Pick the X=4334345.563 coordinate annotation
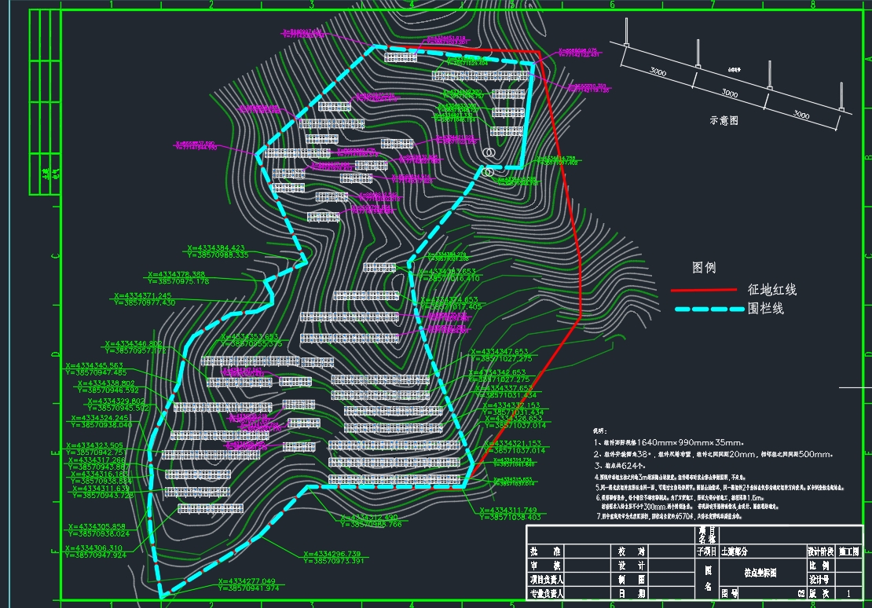This screenshot has height=608, width=872. point(94,365)
